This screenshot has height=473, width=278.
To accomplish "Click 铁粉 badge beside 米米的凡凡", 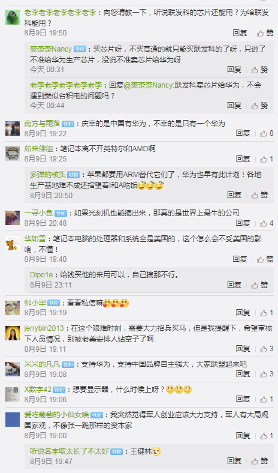I will pyautogui.click(x=68, y=364).
